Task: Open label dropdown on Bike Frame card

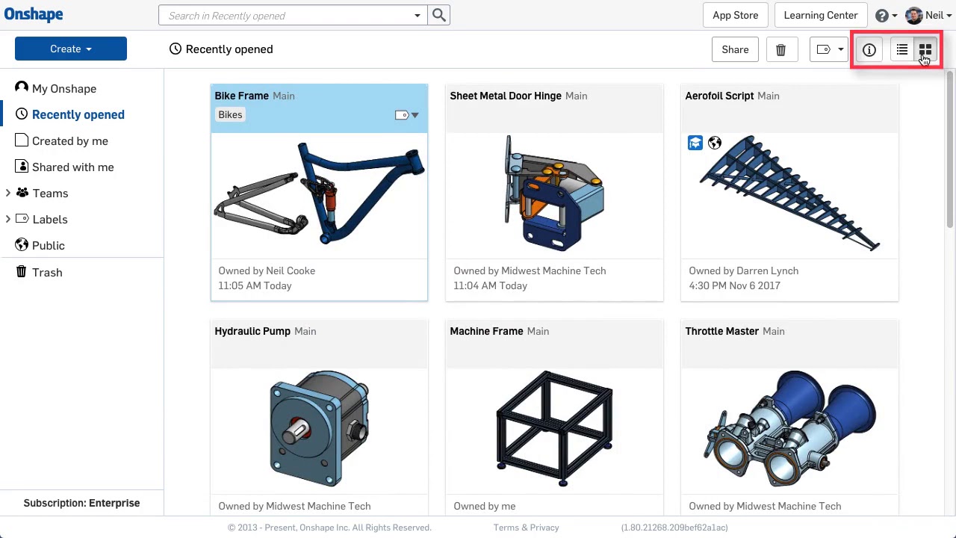Action: (407, 115)
